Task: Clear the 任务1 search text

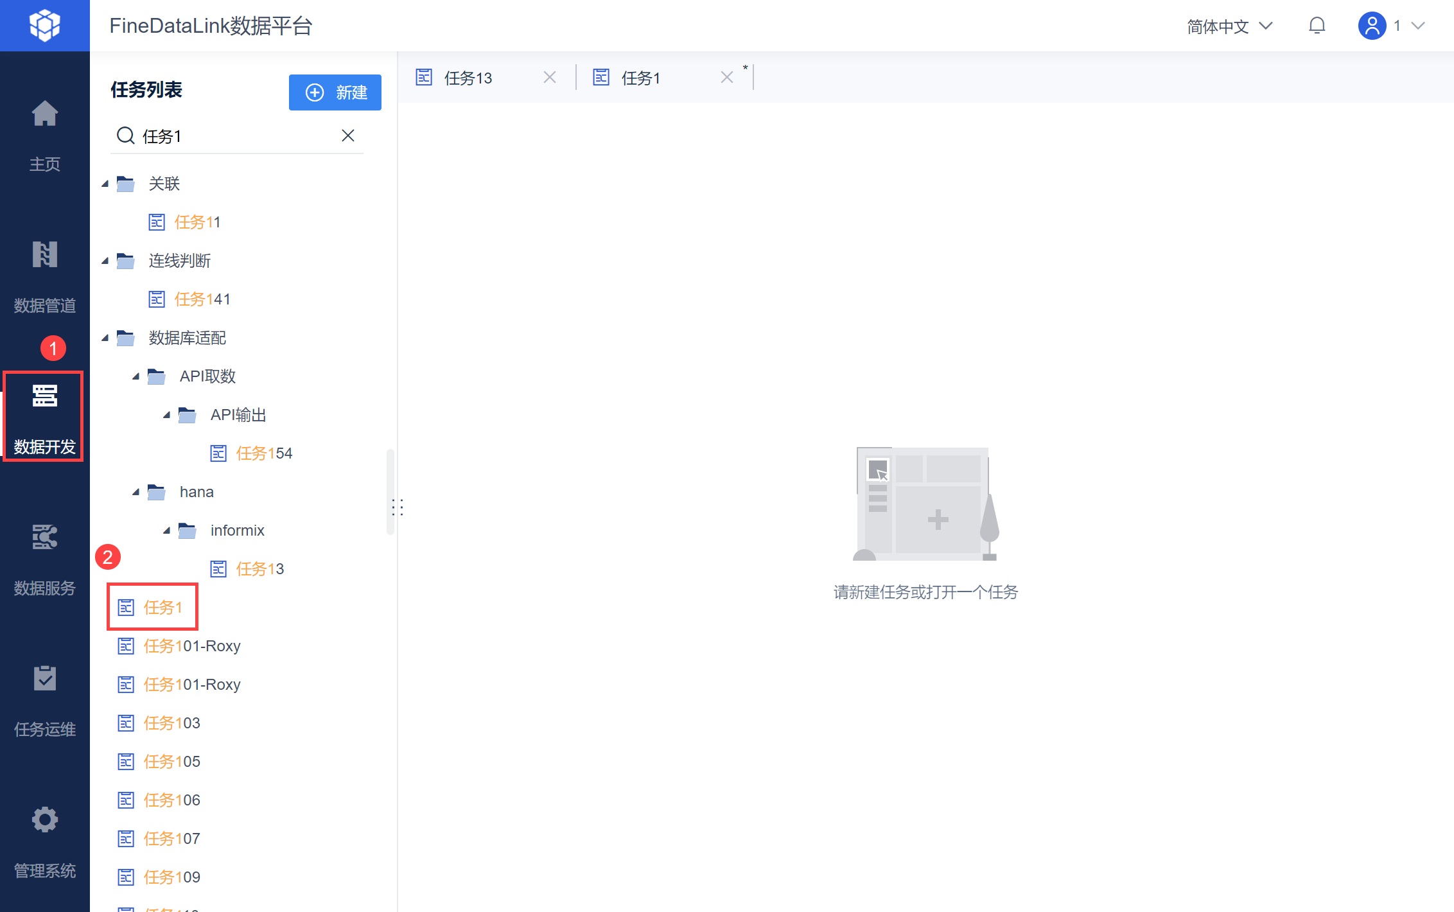Action: point(347,136)
